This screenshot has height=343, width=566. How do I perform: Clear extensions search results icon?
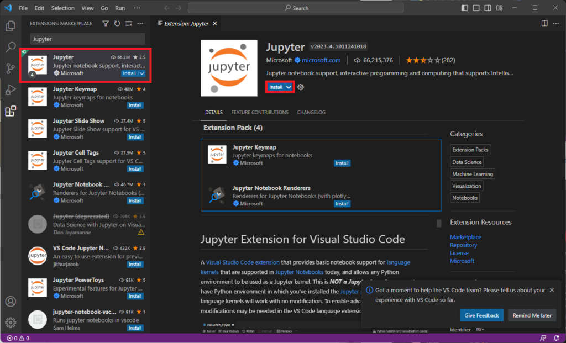point(128,23)
